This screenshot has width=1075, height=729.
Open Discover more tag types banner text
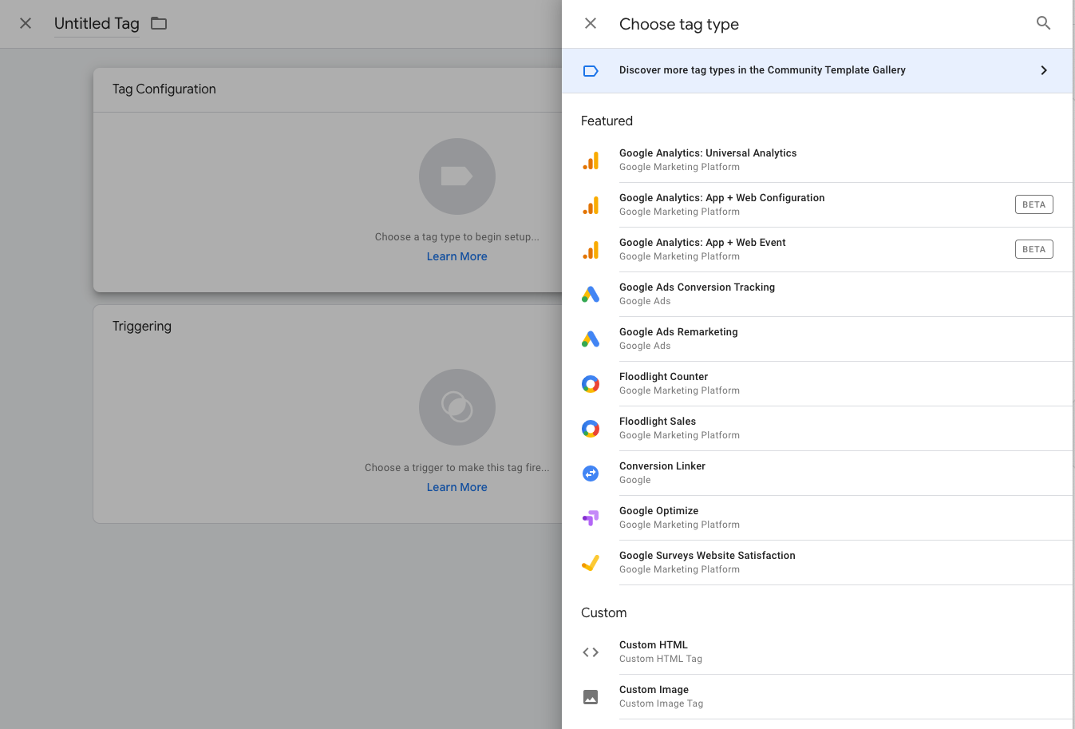pos(762,70)
